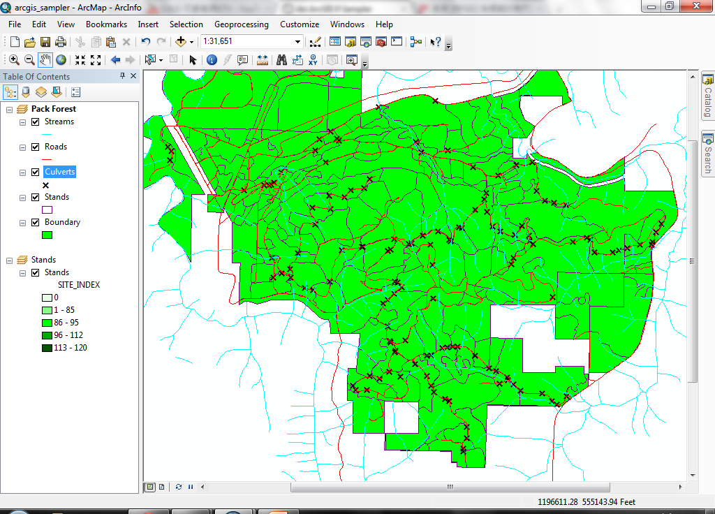Select the Identify tool
Screen dimensions: 715x514
[212, 60]
